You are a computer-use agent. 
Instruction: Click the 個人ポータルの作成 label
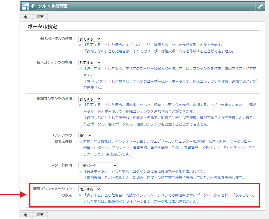pyautogui.click(x=56, y=38)
